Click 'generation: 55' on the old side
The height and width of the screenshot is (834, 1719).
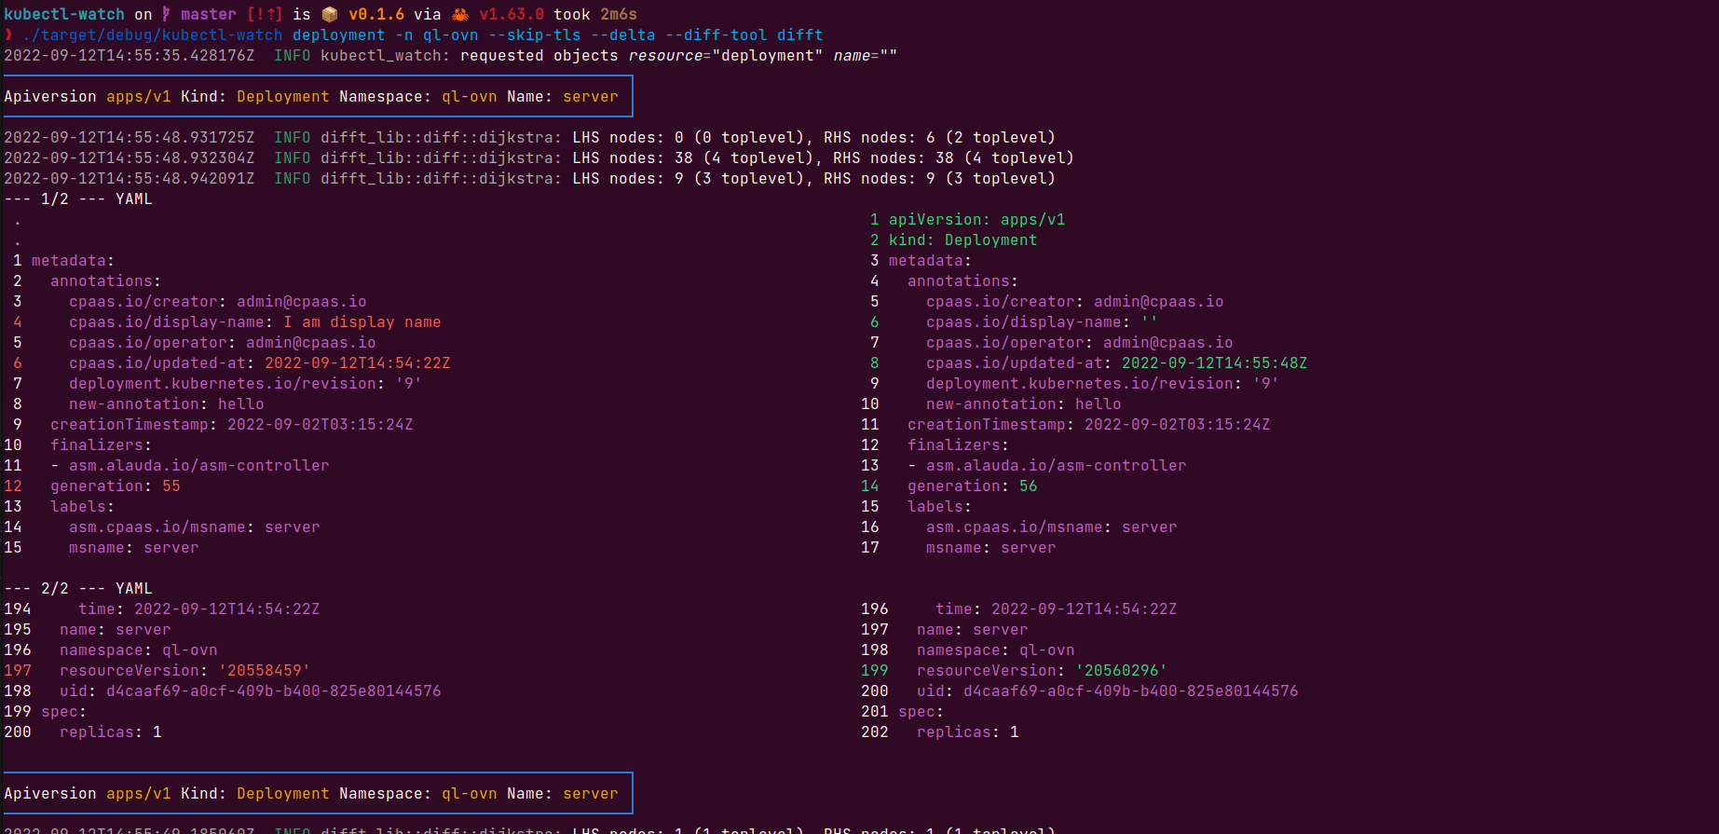[116, 485]
